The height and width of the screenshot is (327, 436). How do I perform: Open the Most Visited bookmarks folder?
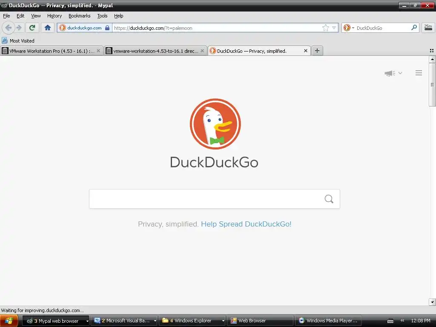18,40
